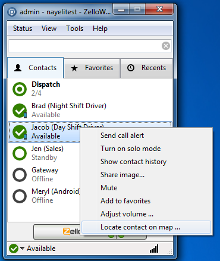Click the signal strength bars icon
This screenshot has width=220, height=261.
tap(154, 249)
